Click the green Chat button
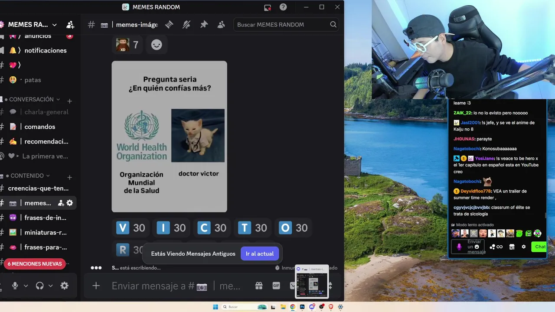555x312 pixels. 539,247
